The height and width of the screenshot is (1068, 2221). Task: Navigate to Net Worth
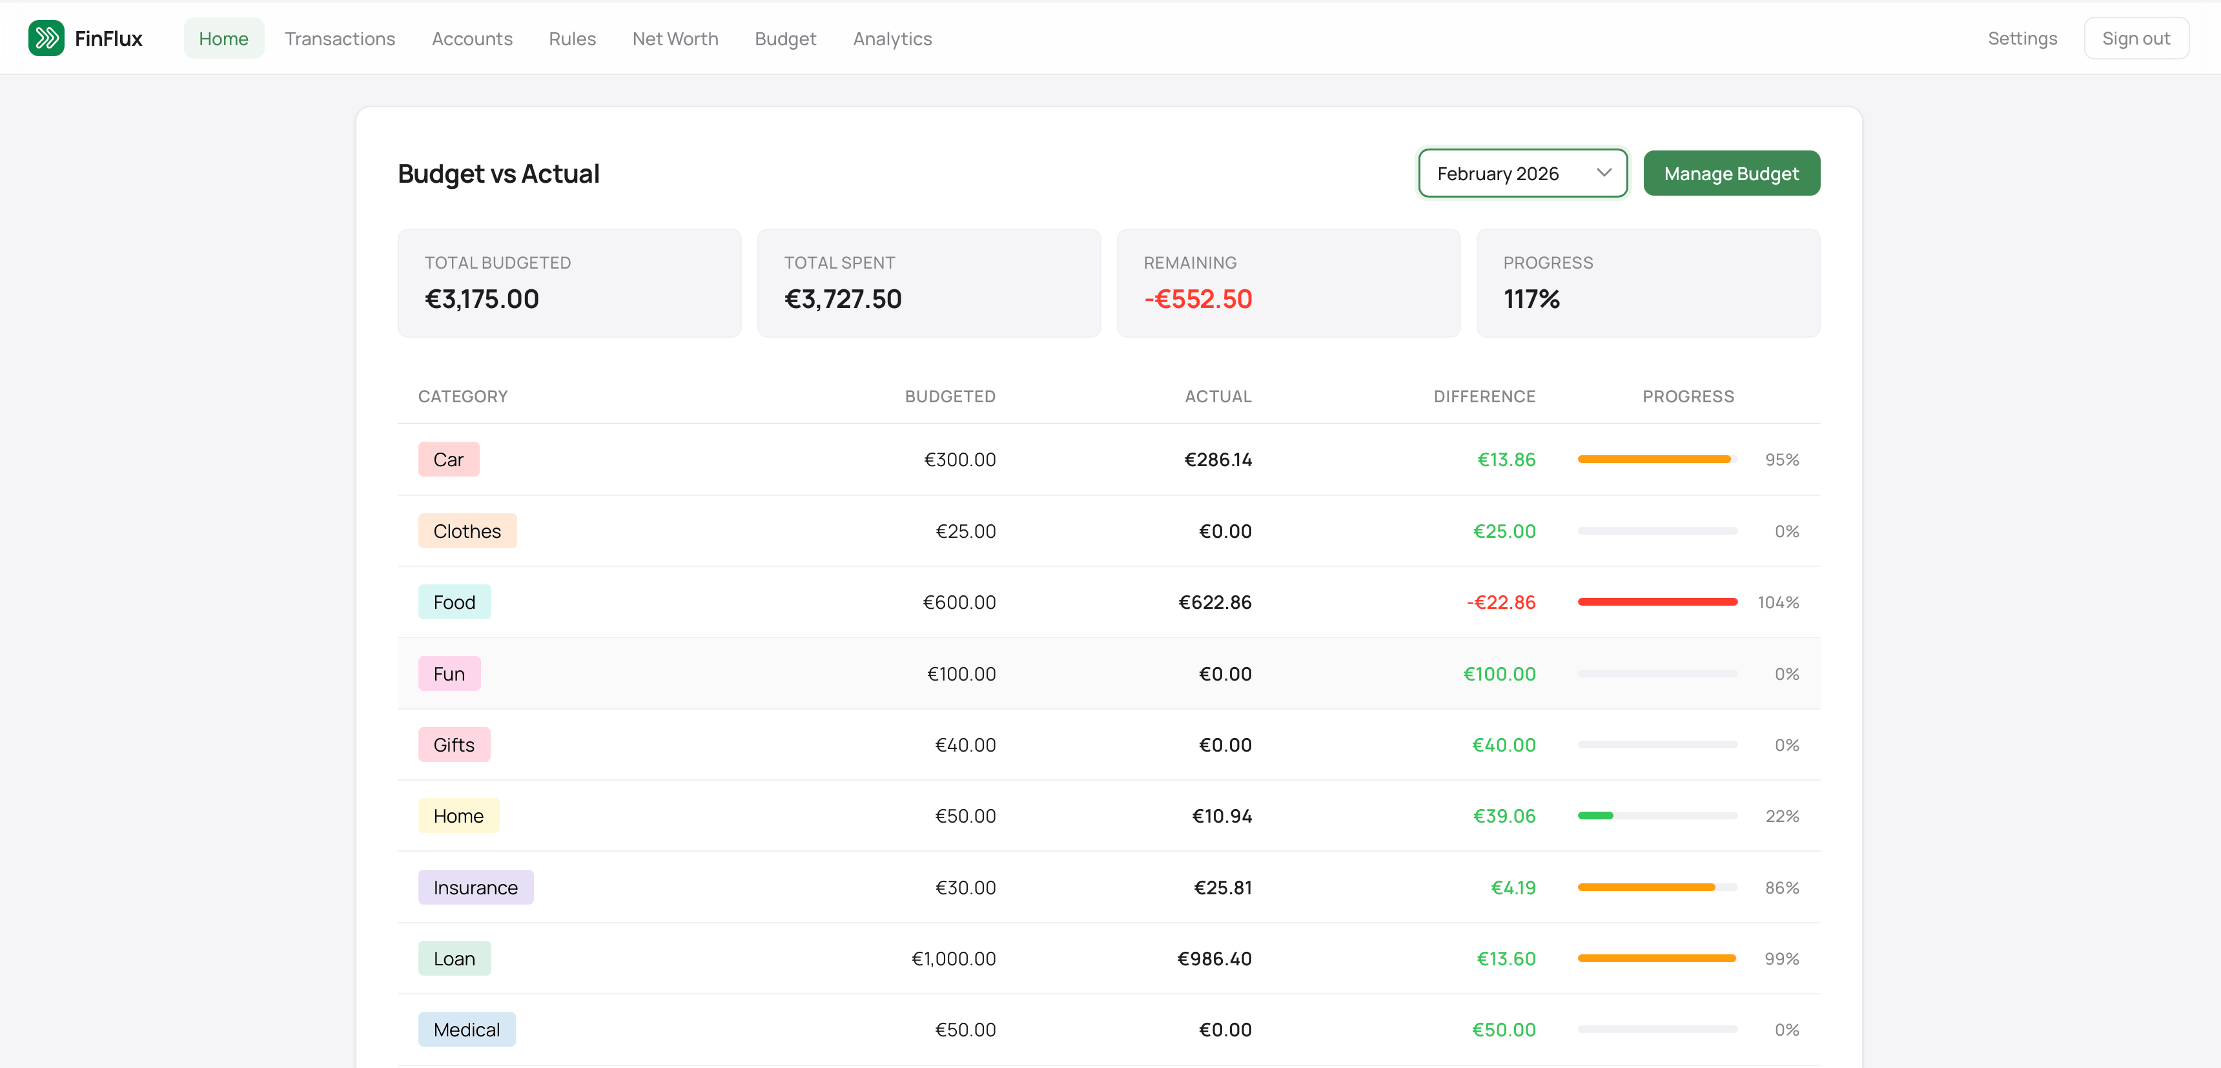[675, 38]
